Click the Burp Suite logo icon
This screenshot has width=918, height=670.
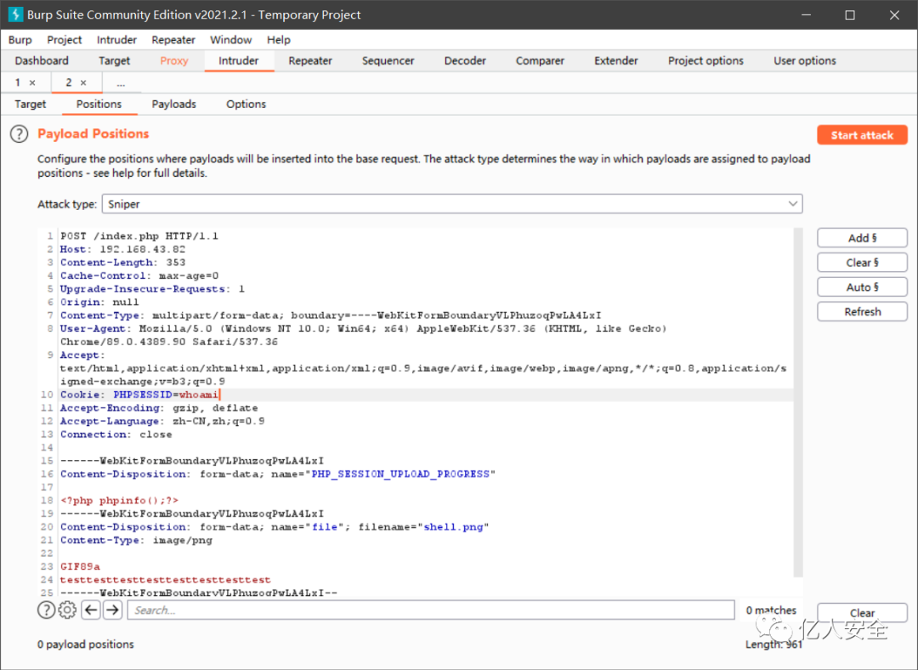point(15,14)
